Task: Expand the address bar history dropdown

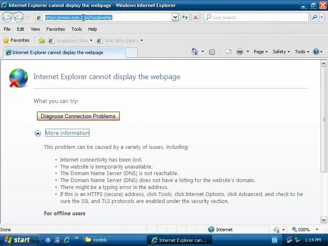Action: click(175, 18)
